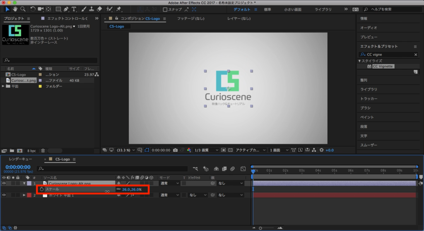Select the Horizontal Type tool

coord(74,9)
